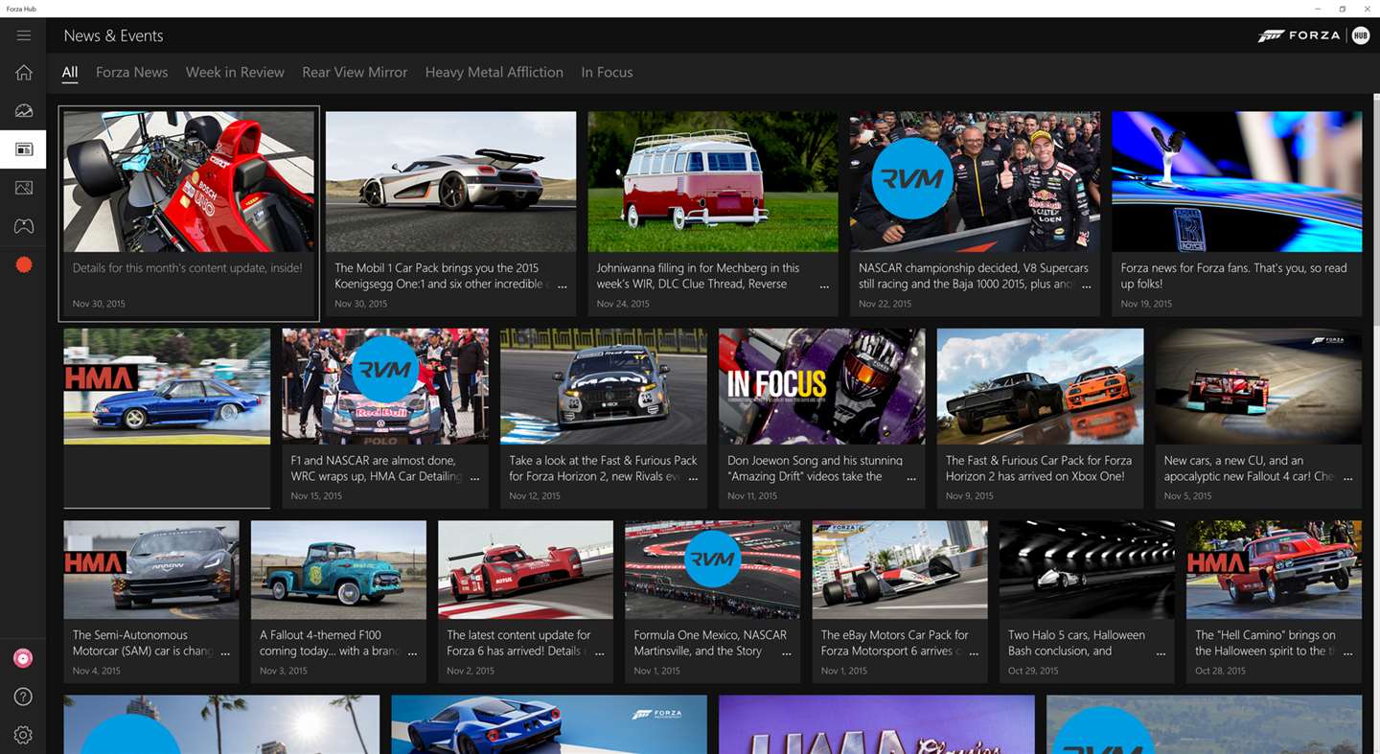Select the News & Events sidebar icon

23,149
